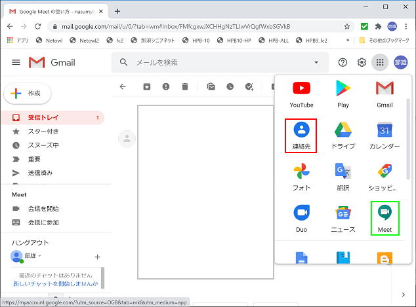
Task: Open YouTube from the apps panel
Action: pos(301,94)
